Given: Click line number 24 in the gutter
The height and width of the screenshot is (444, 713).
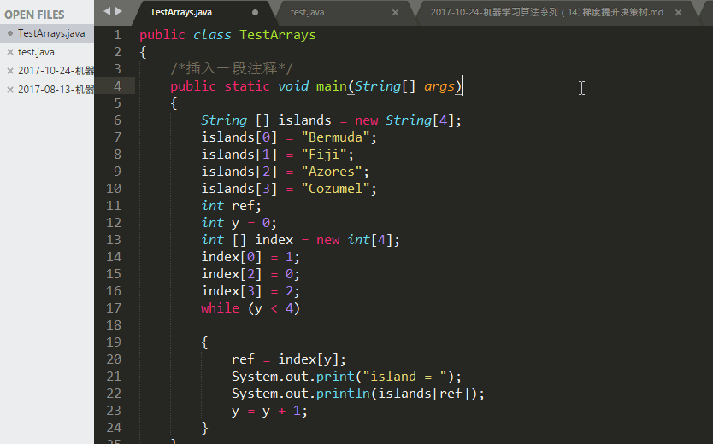Looking at the screenshot, I should pyautogui.click(x=114, y=427).
